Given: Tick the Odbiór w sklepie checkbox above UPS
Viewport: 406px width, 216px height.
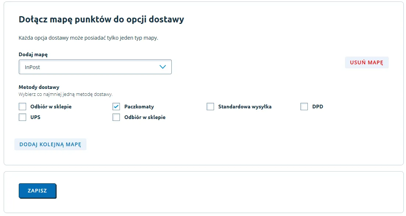Looking at the screenshot, I should tap(22, 107).
